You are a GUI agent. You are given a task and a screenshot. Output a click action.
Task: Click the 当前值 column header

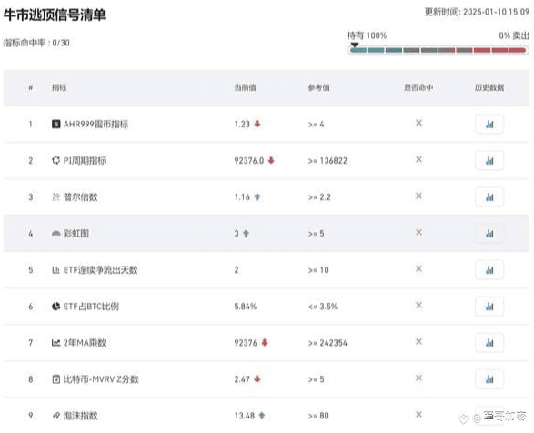tap(246, 88)
